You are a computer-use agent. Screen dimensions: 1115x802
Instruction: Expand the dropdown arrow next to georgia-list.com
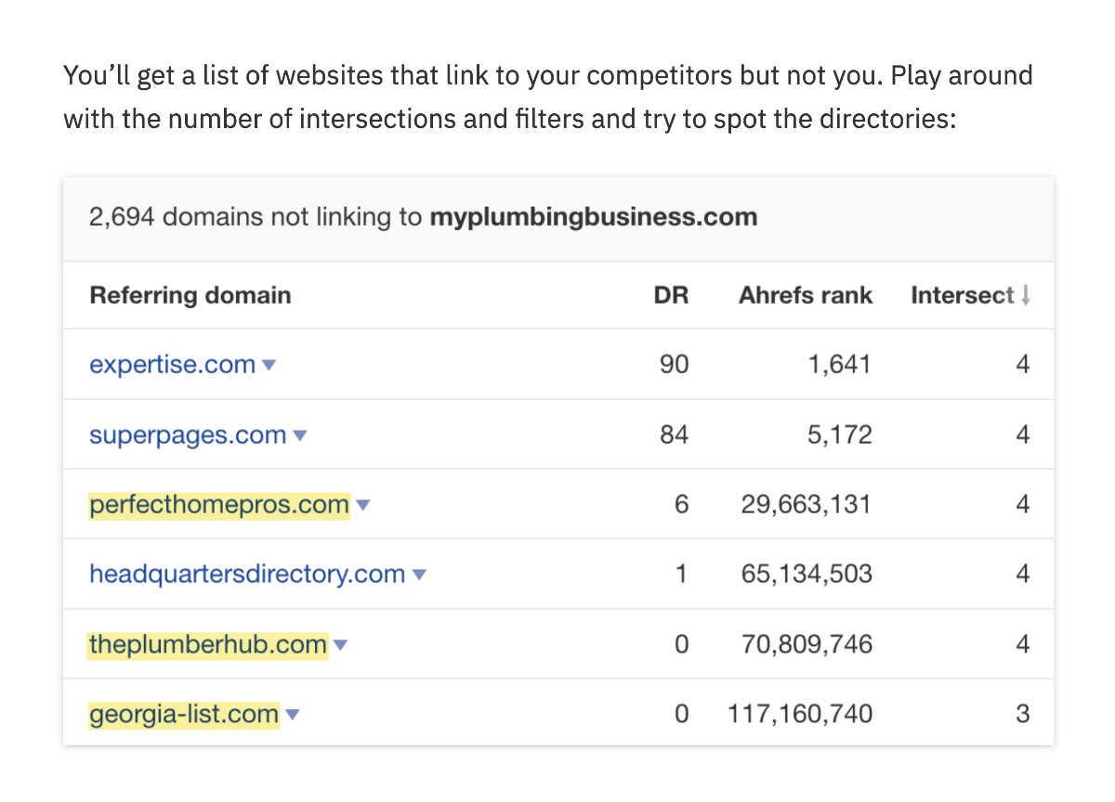[x=292, y=716]
